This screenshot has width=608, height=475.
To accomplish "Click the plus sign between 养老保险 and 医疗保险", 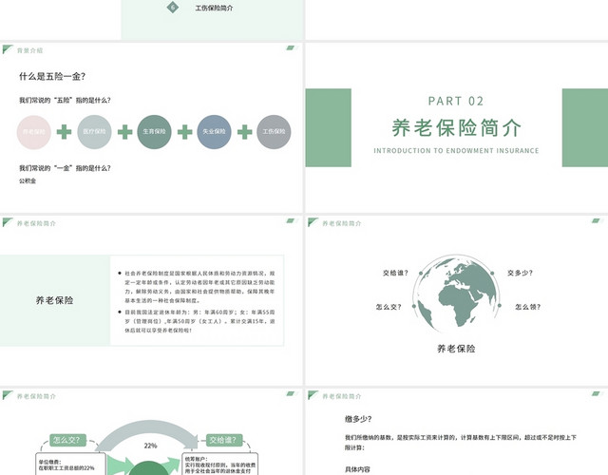I will (64, 132).
